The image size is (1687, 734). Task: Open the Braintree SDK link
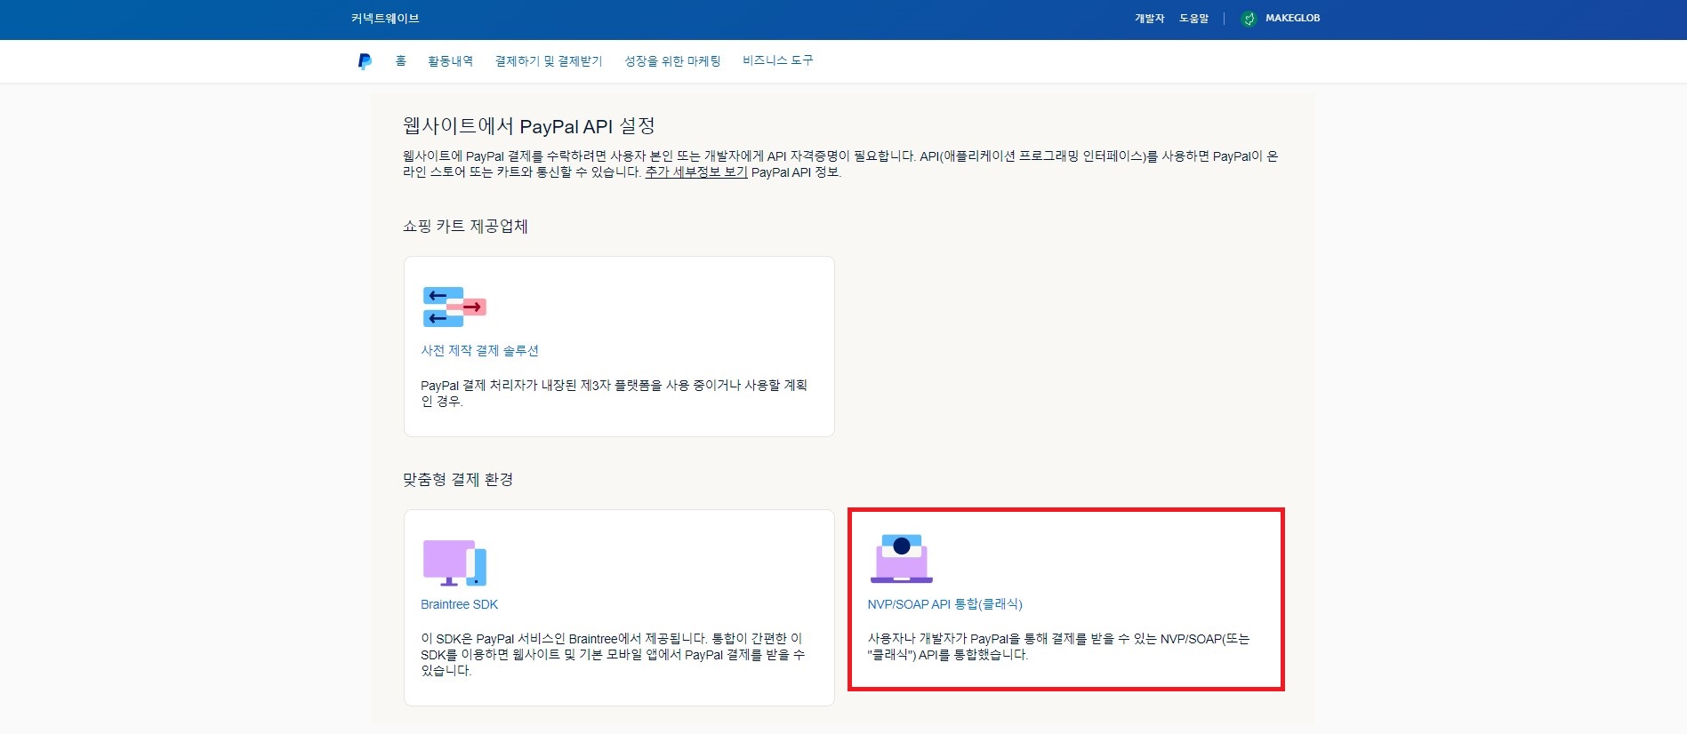click(x=460, y=604)
